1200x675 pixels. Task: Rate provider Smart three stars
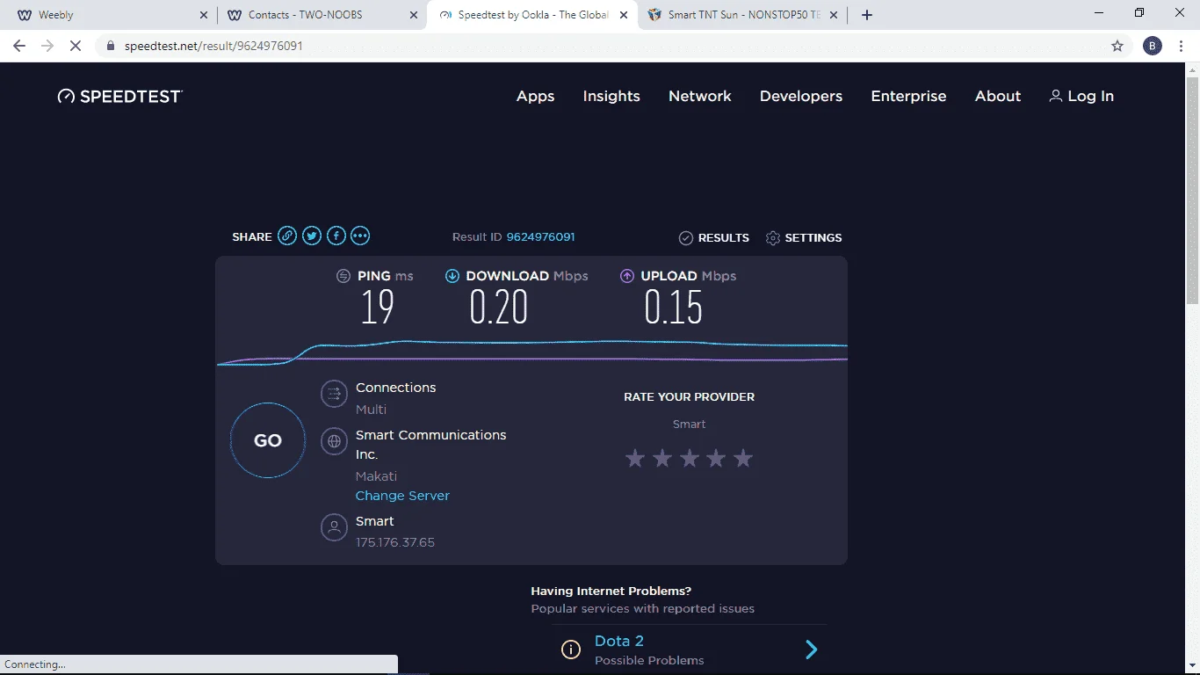pyautogui.click(x=690, y=458)
